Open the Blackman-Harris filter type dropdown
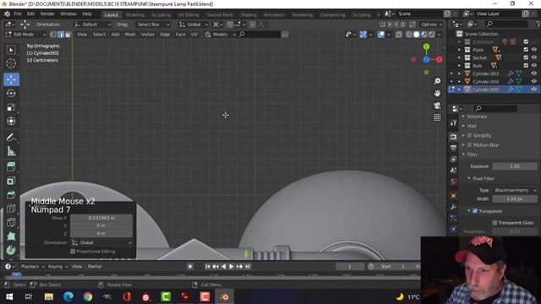Image resolution: width=541 pixels, height=304 pixels. (515, 190)
